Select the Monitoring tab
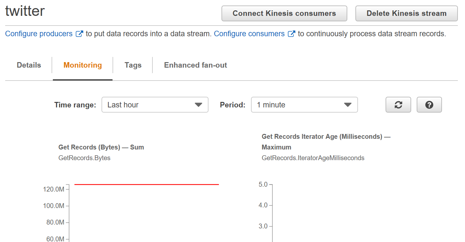The image size is (465, 242). [x=83, y=65]
